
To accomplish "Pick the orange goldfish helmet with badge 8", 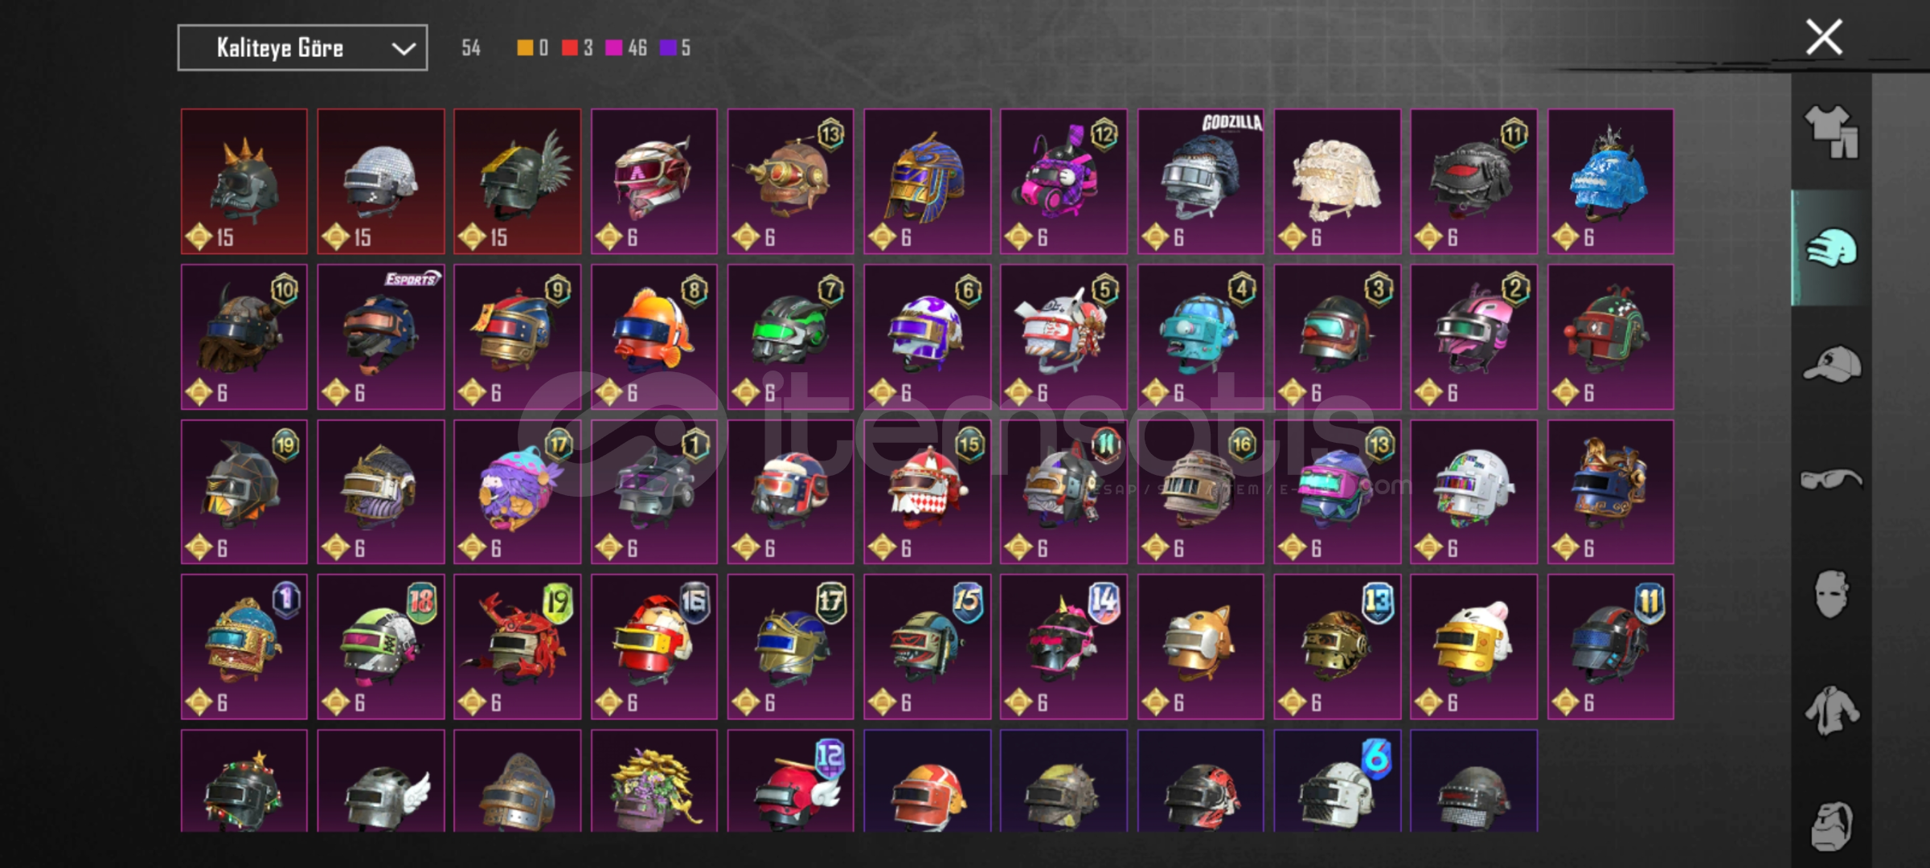I will [x=654, y=337].
